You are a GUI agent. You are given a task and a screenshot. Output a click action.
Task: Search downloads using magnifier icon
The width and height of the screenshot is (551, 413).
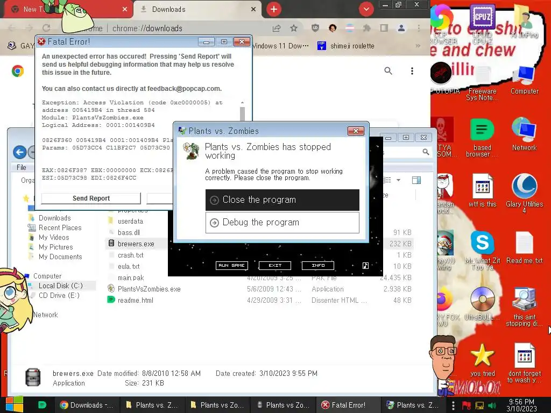[x=388, y=71]
